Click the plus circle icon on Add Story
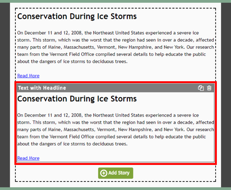231x190 pixels. click(x=104, y=173)
